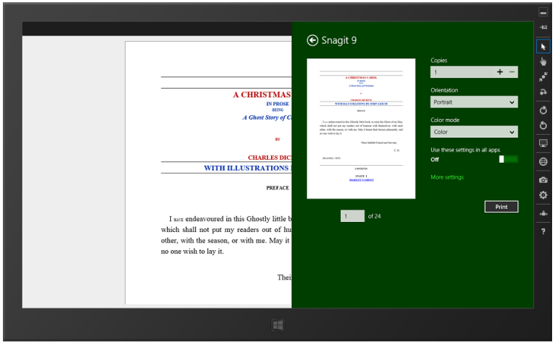
Task: Open simulator help question mark
Action: click(543, 231)
